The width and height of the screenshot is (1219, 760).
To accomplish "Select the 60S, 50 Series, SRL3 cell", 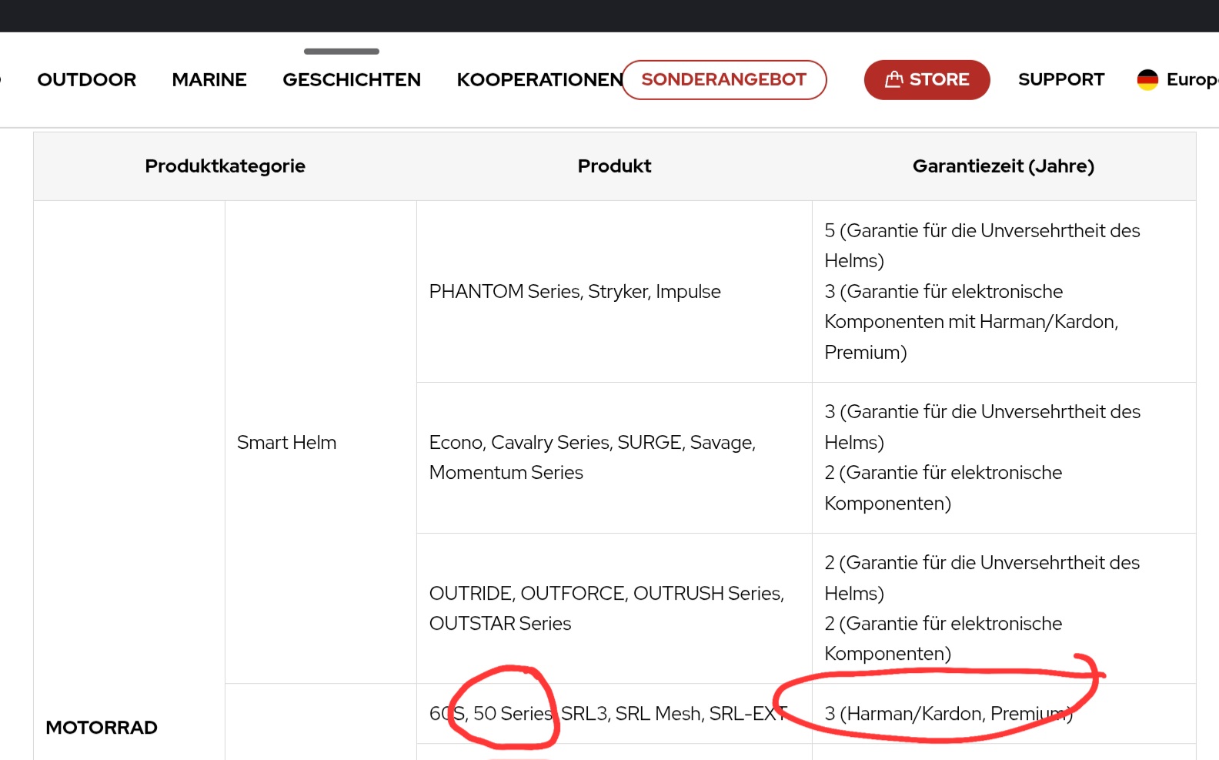I will pos(614,714).
